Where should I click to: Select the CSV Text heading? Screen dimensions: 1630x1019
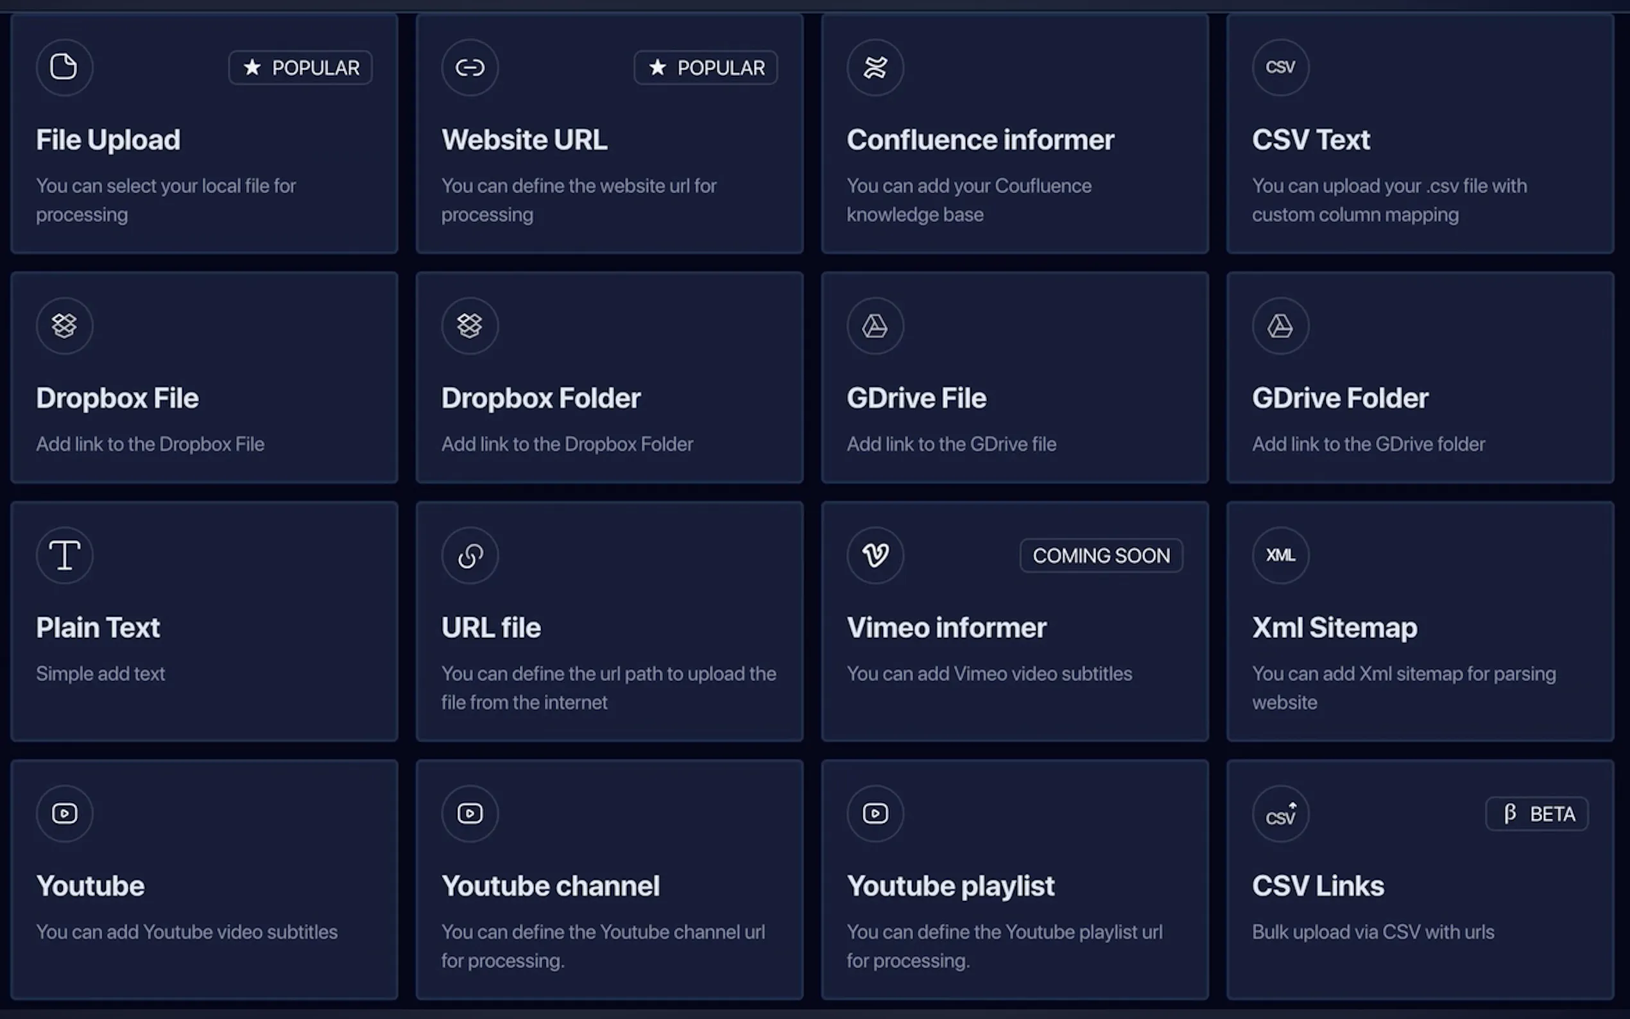(x=1310, y=140)
